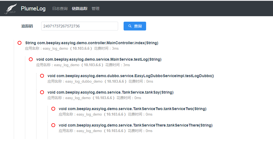
Task: Open the 日志查询 menu item
Action: click(x=60, y=9)
